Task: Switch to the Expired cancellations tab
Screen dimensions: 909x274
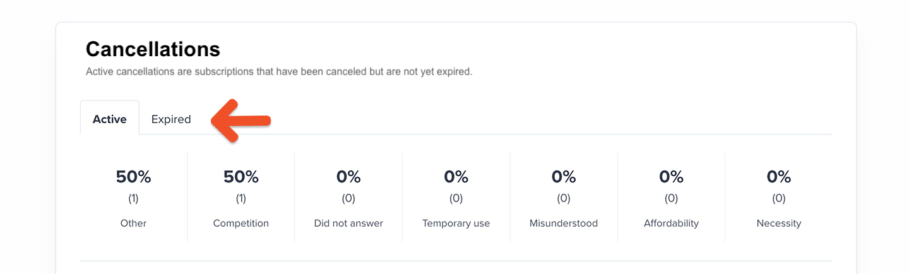Action: [x=171, y=119]
